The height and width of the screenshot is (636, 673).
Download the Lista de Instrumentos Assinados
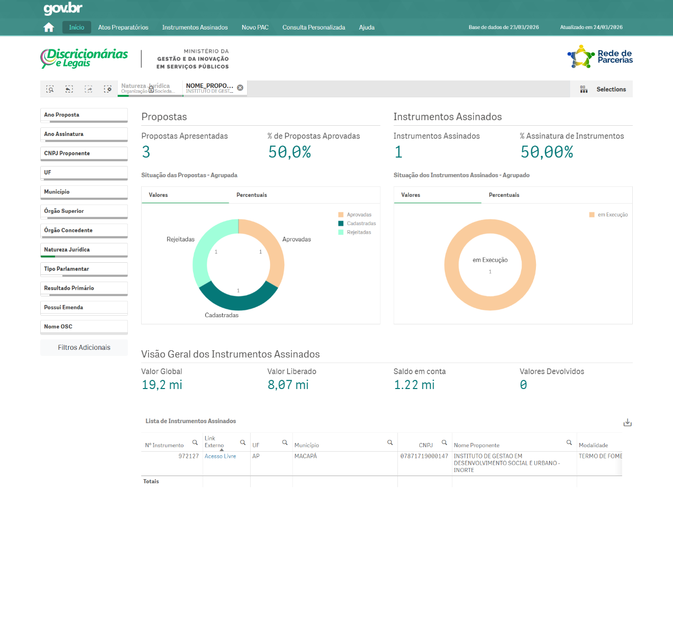[627, 423]
